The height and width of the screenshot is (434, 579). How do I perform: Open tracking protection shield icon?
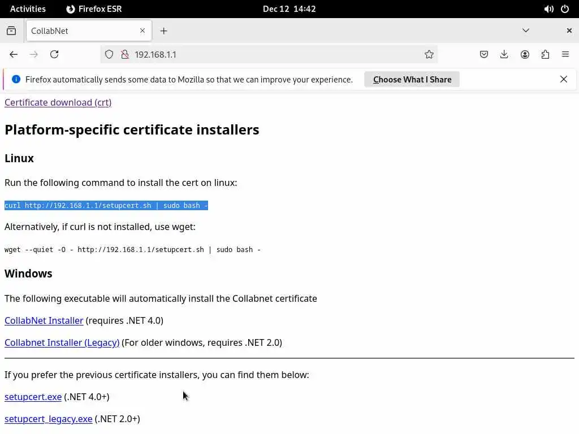point(109,55)
